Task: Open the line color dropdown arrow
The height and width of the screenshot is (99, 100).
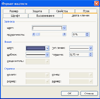Action: pos(47,48)
